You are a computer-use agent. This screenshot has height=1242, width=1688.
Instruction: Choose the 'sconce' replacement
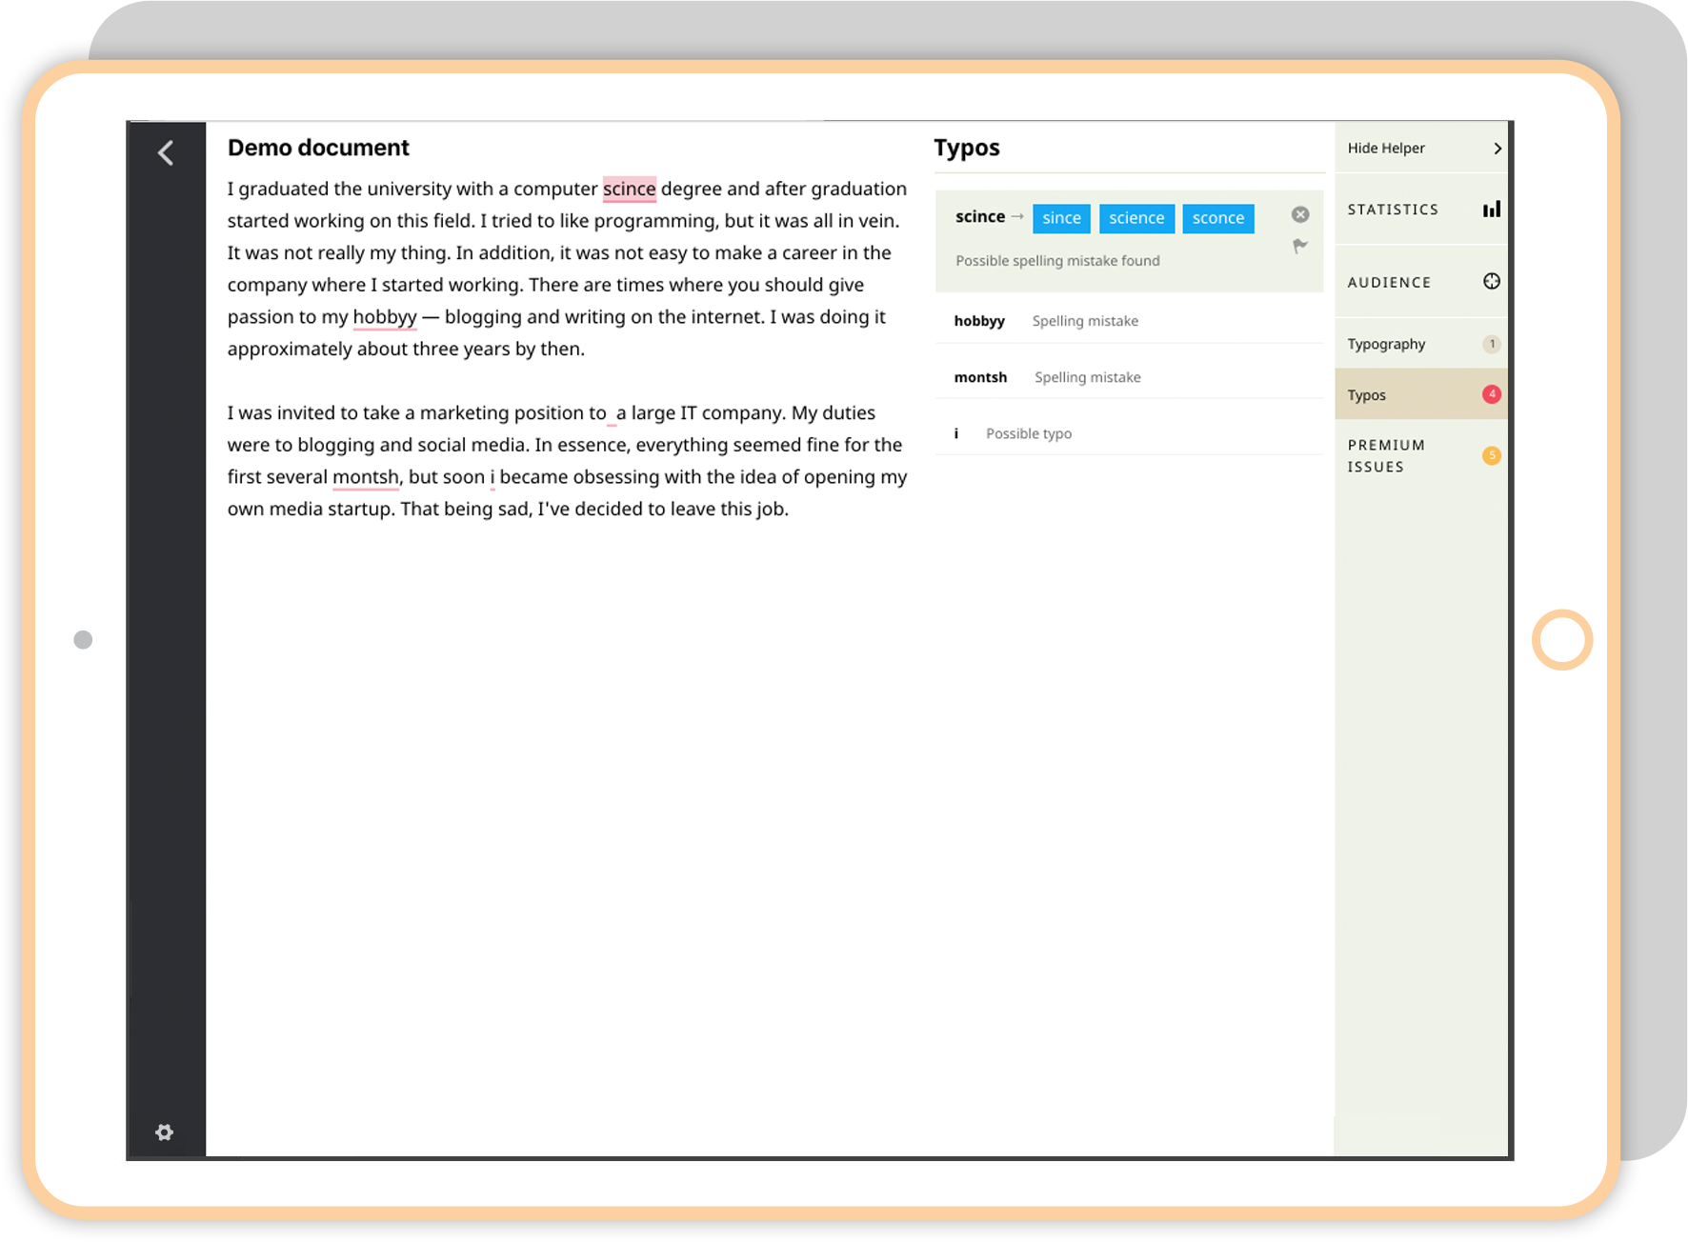[1217, 218]
